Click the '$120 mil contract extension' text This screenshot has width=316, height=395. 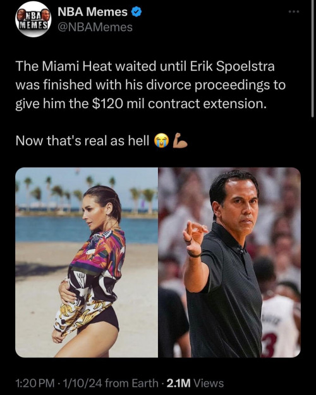(x=179, y=103)
